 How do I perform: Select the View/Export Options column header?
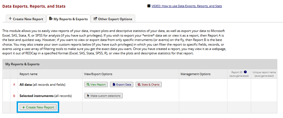click(98, 74)
